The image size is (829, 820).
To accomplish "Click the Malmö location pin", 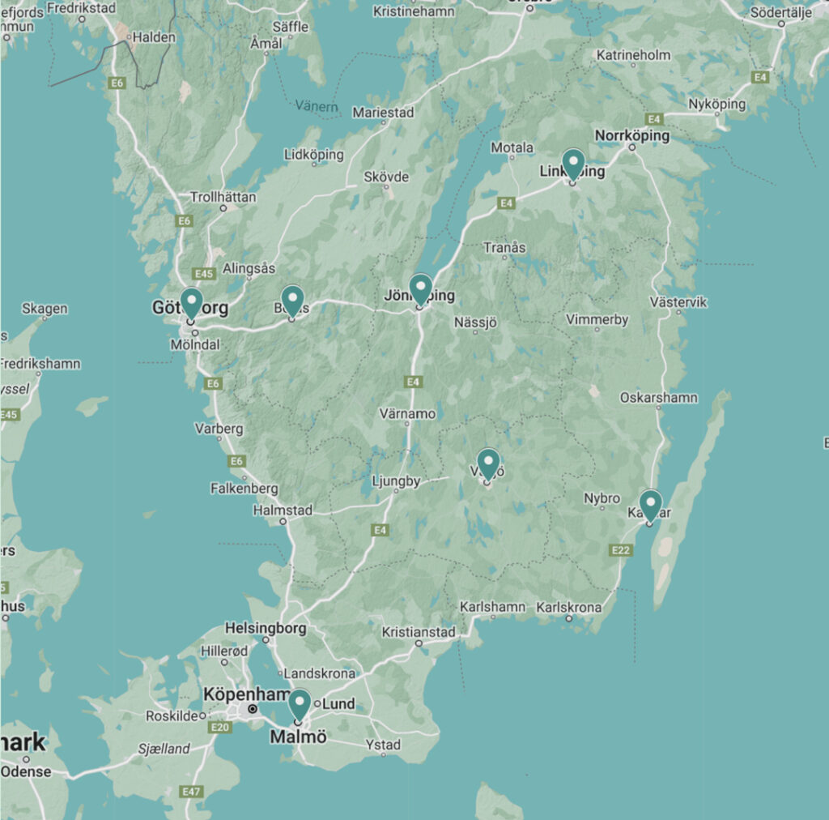I will point(300,703).
